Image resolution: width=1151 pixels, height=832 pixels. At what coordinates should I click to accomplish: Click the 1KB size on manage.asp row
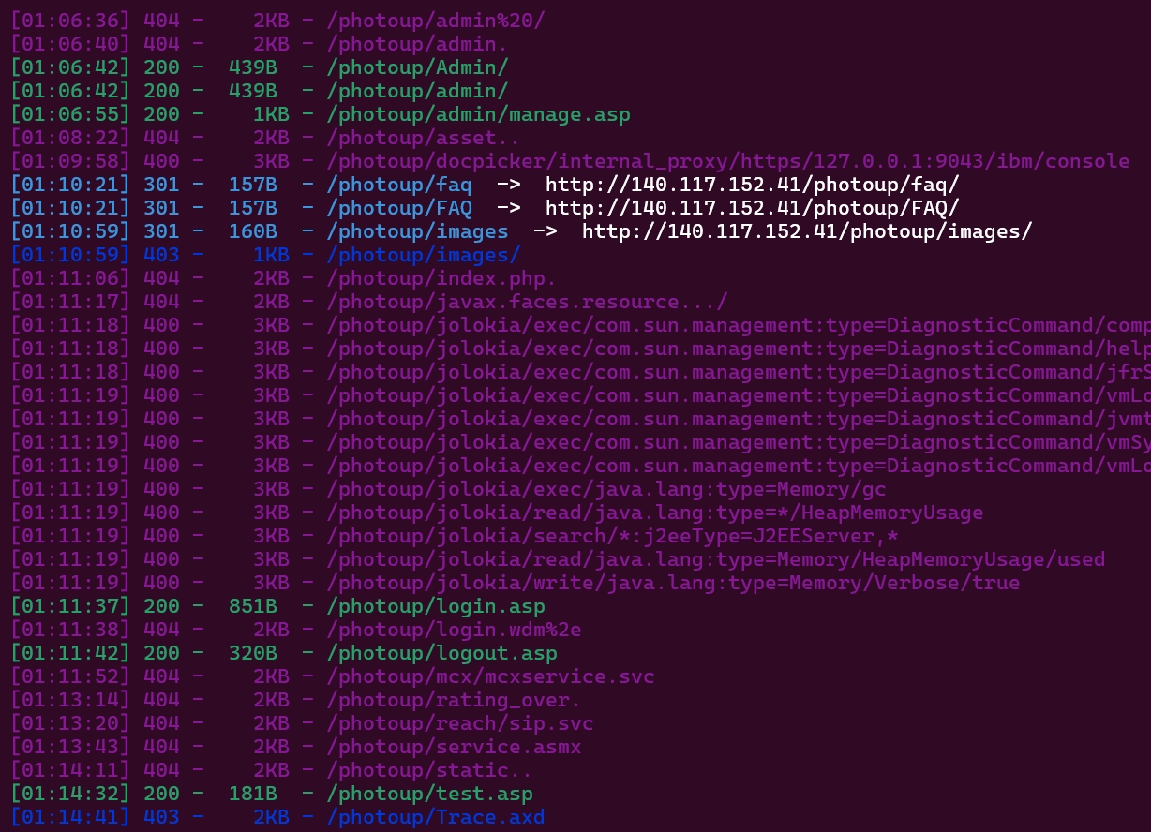(x=271, y=114)
